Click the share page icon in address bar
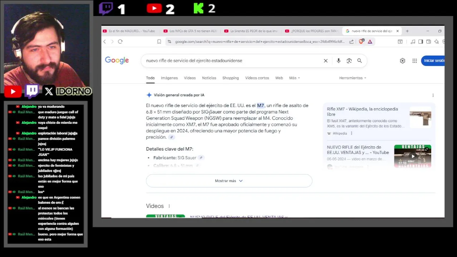This screenshot has width=457, height=257. click(352, 42)
